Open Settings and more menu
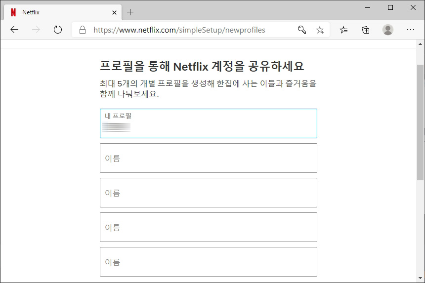425x283 pixels. coord(411,30)
